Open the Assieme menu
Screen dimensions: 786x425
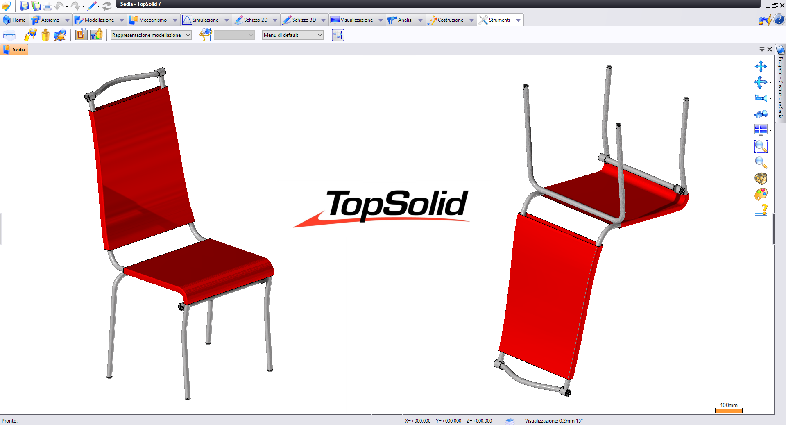click(x=45, y=20)
